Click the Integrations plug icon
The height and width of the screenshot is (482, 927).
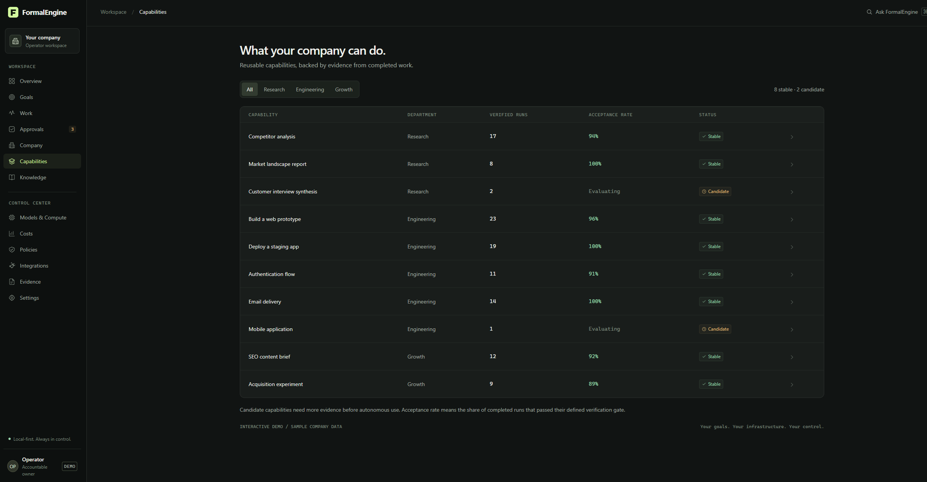click(12, 266)
